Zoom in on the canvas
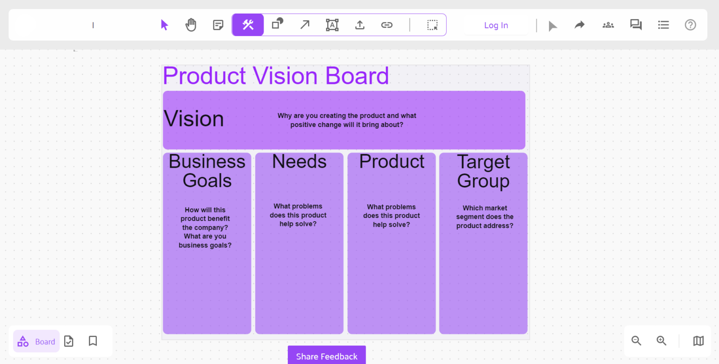The image size is (719, 364). (x=661, y=341)
